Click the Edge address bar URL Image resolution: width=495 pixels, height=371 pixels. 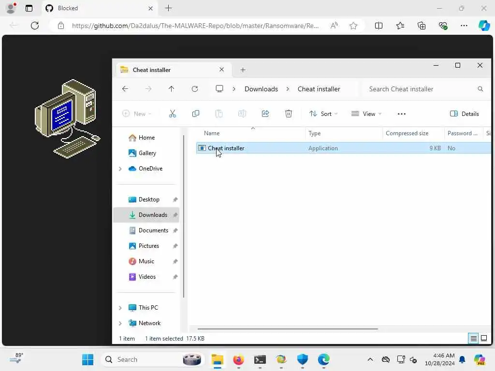click(195, 26)
